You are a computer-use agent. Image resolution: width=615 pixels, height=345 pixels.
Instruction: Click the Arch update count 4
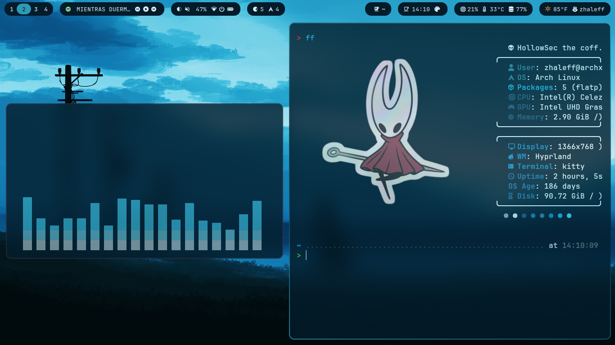tap(277, 9)
